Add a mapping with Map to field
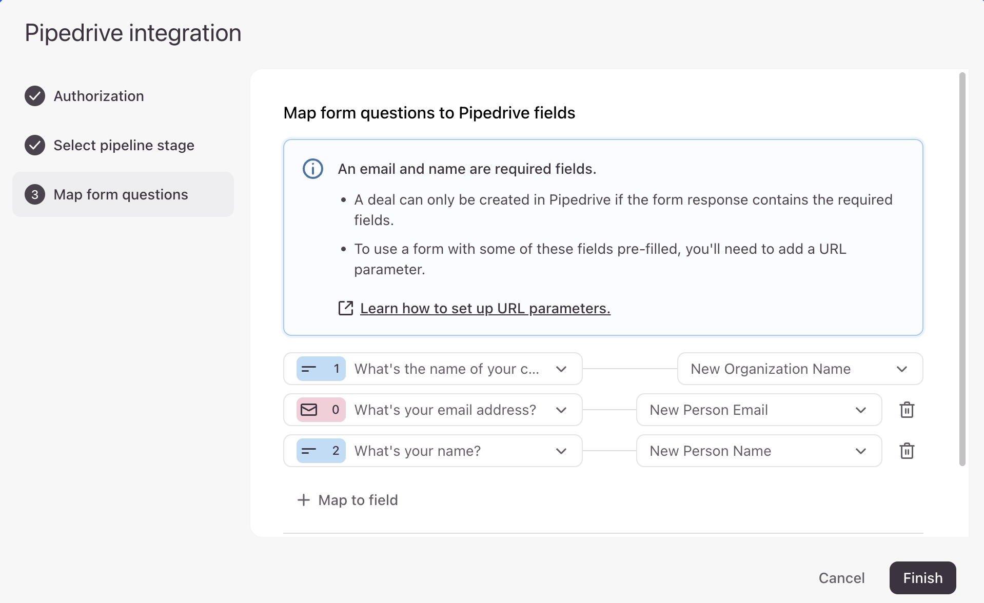984x603 pixels. click(348, 500)
